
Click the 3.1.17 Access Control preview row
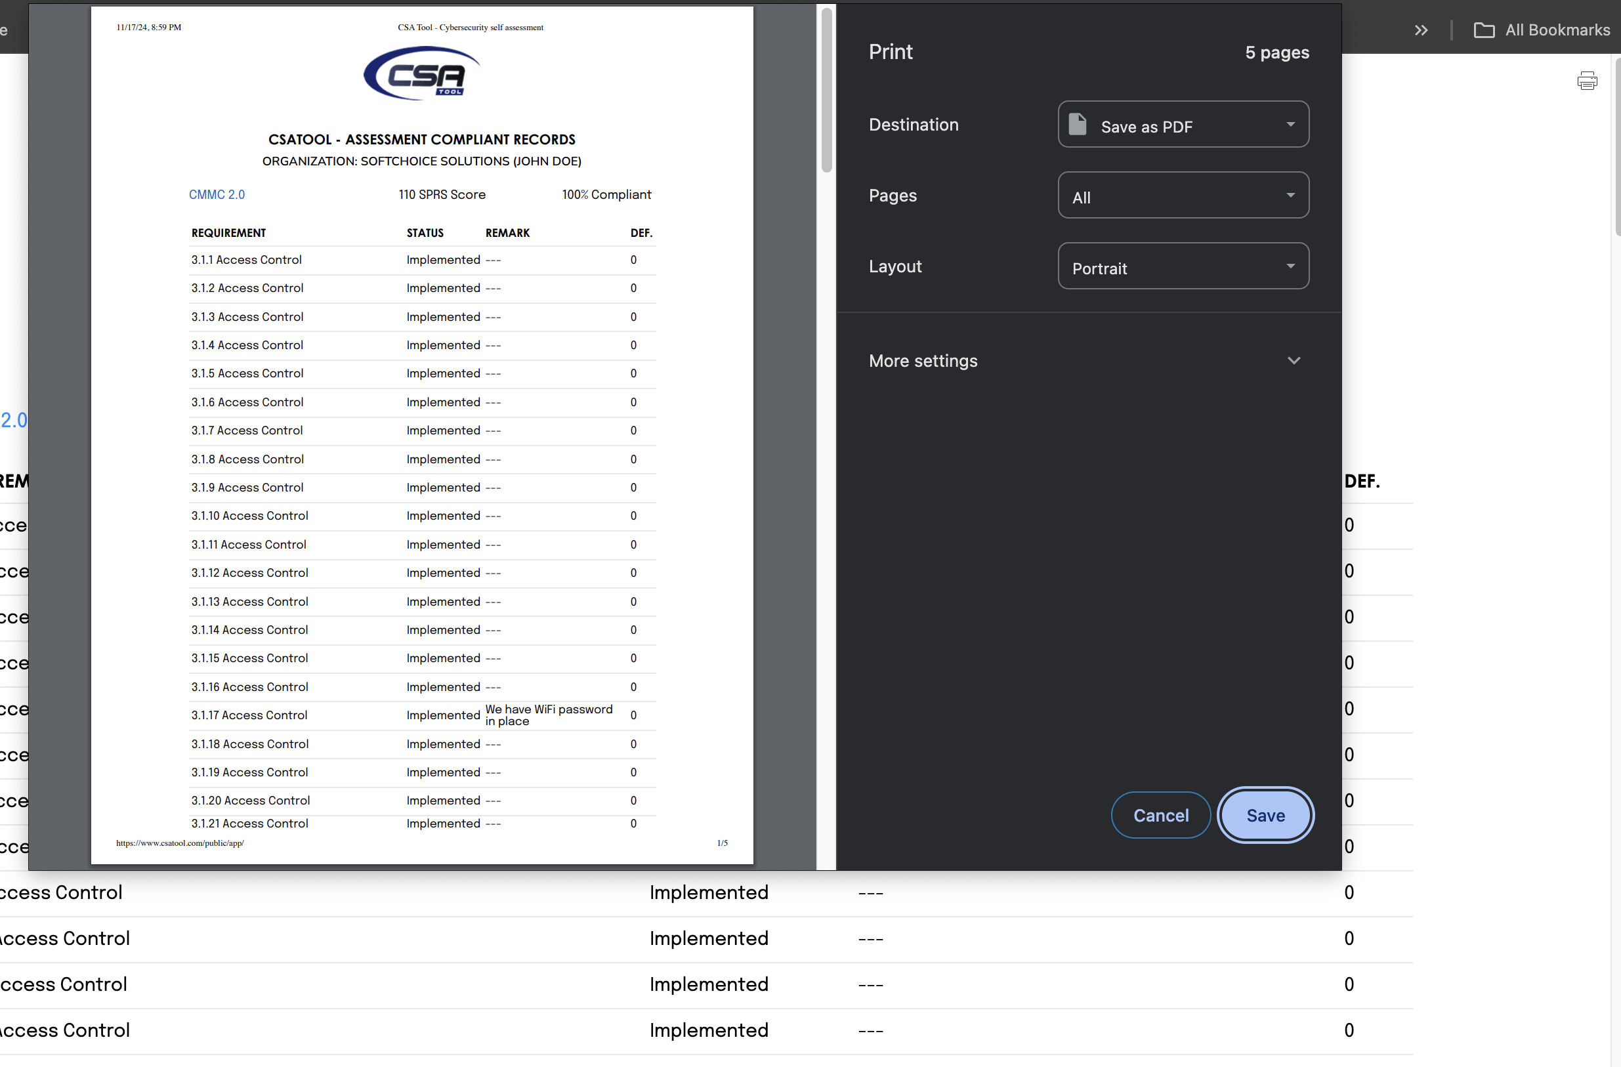tap(249, 715)
